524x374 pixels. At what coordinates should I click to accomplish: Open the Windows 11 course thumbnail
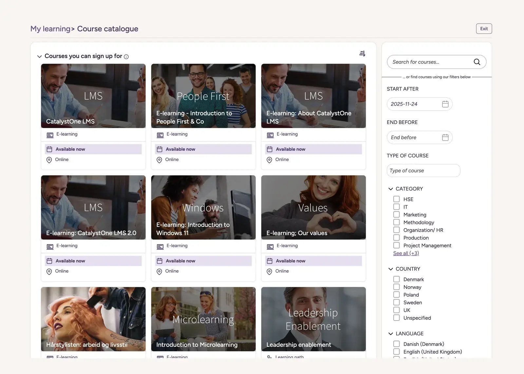(203, 207)
